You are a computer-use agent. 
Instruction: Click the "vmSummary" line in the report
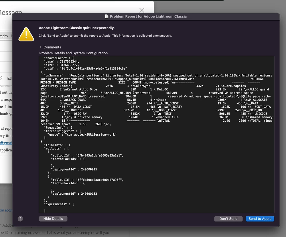tap(158, 76)
